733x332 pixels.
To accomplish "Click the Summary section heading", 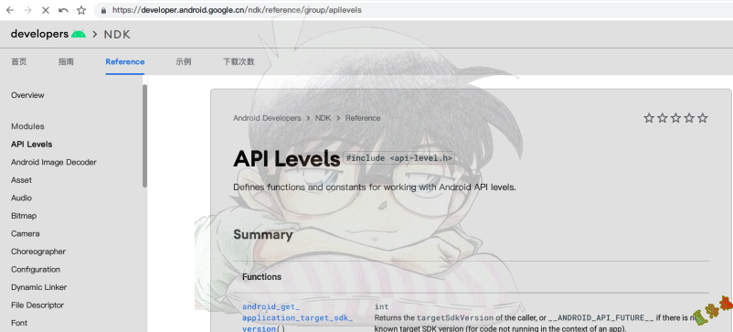I will pyautogui.click(x=262, y=234).
